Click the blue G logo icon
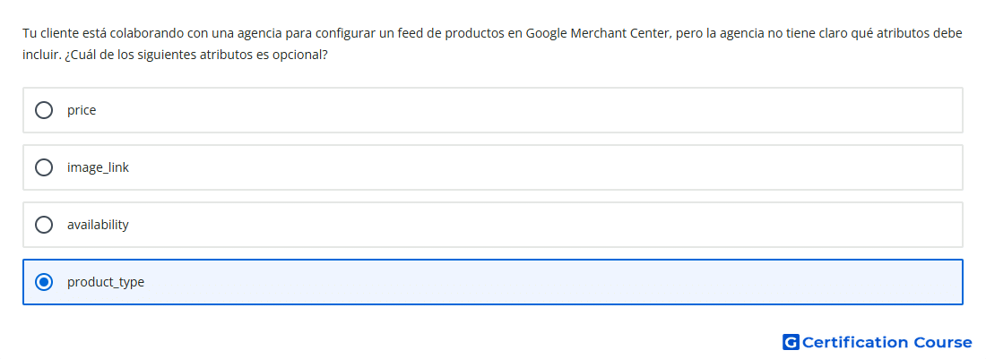 pos(791,342)
